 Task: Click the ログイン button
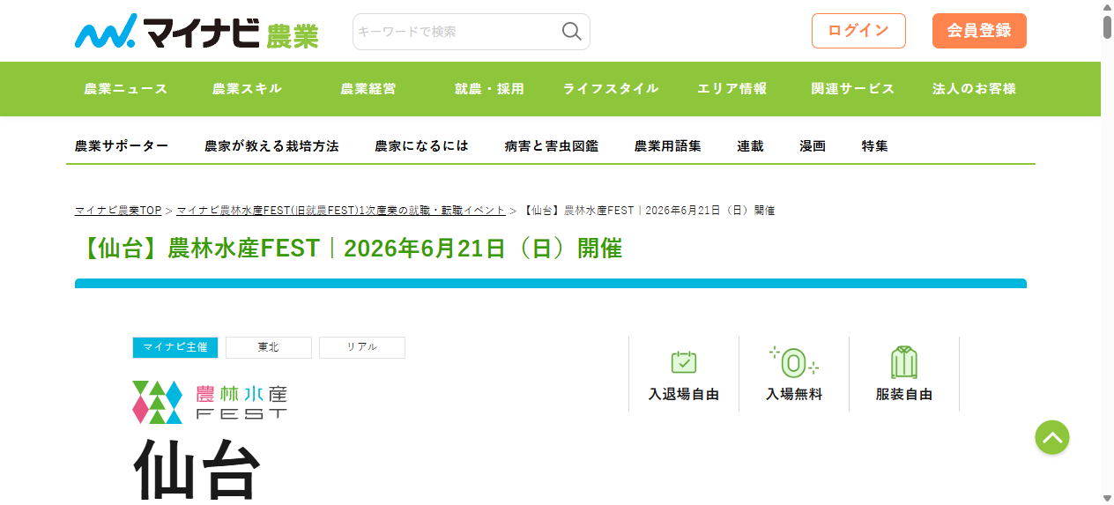pos(858,31)
